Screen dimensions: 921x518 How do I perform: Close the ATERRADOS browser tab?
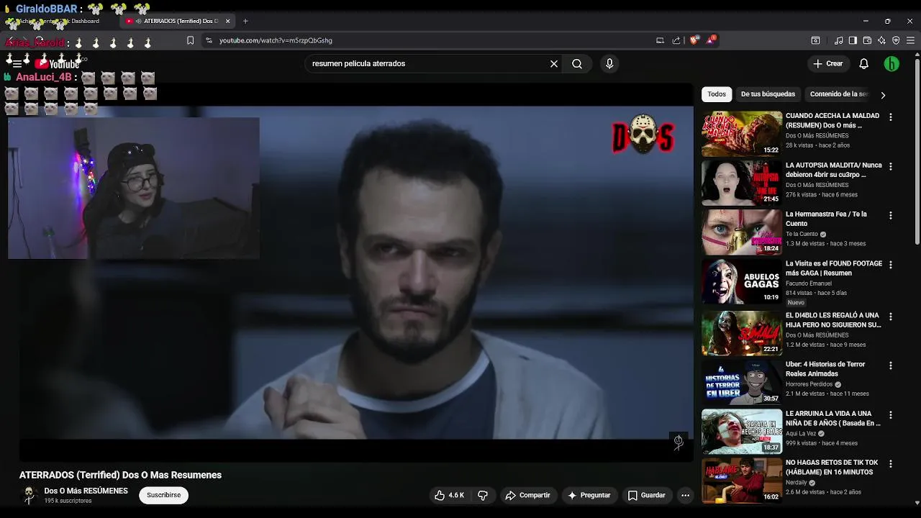coord(227,21)
